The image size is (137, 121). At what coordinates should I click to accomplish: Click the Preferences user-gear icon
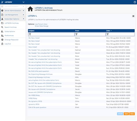pos(2,35)
